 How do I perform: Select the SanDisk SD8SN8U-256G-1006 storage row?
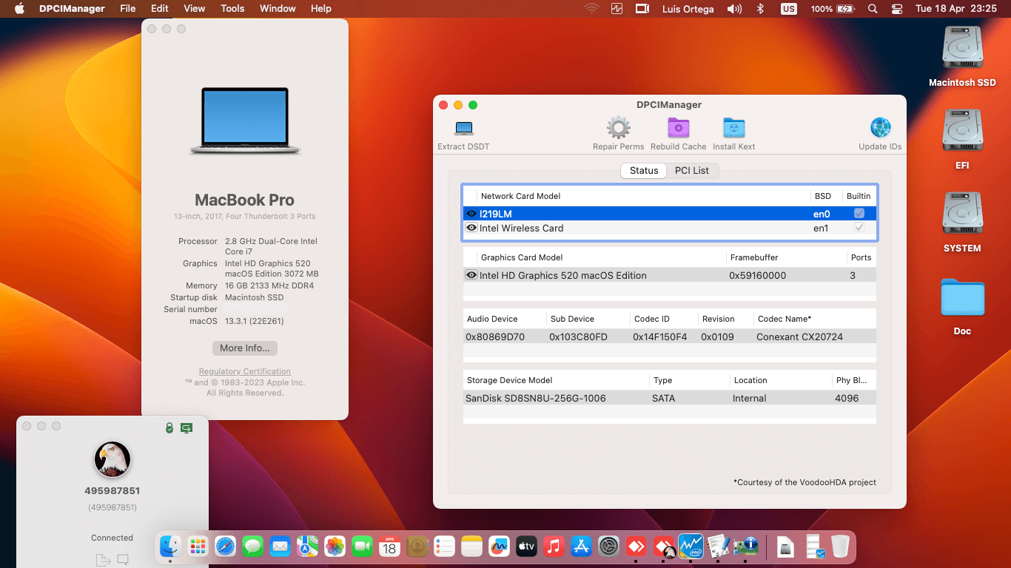click(x=670, y=398)
